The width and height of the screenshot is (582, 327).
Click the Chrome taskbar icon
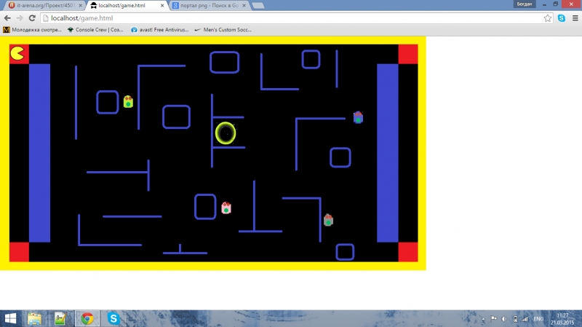87,318
